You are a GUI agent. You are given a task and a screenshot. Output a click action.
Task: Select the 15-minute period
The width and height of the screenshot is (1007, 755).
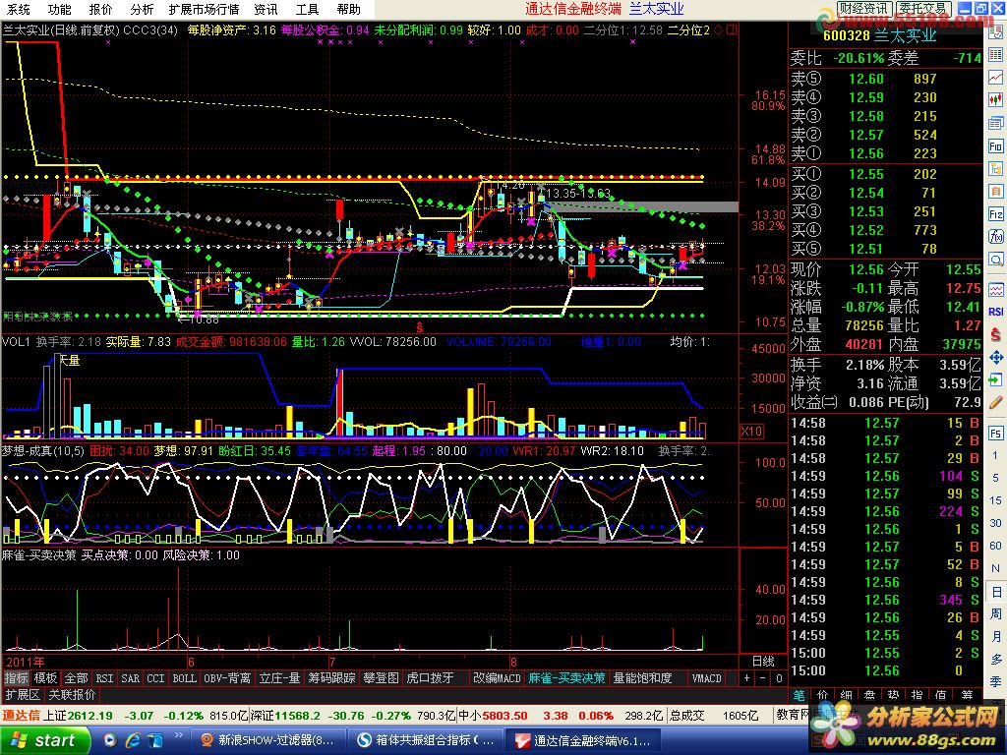995,500
